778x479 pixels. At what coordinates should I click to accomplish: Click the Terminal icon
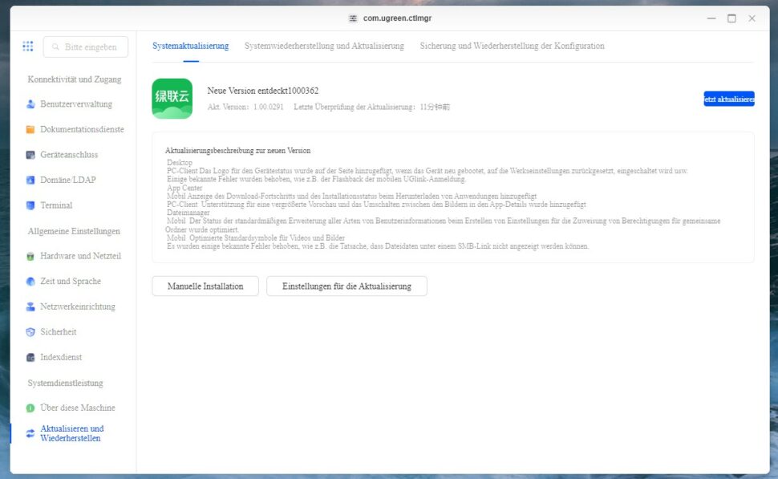30,205
